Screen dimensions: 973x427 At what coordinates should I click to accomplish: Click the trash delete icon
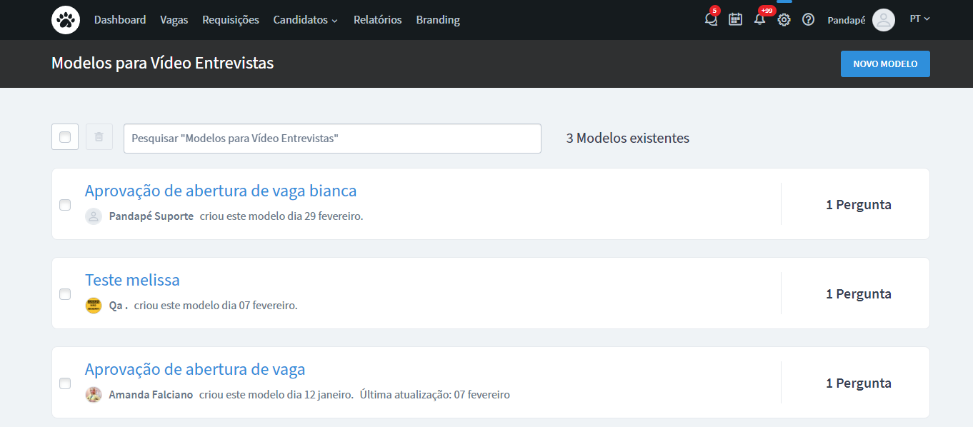[x=99, y=137]
